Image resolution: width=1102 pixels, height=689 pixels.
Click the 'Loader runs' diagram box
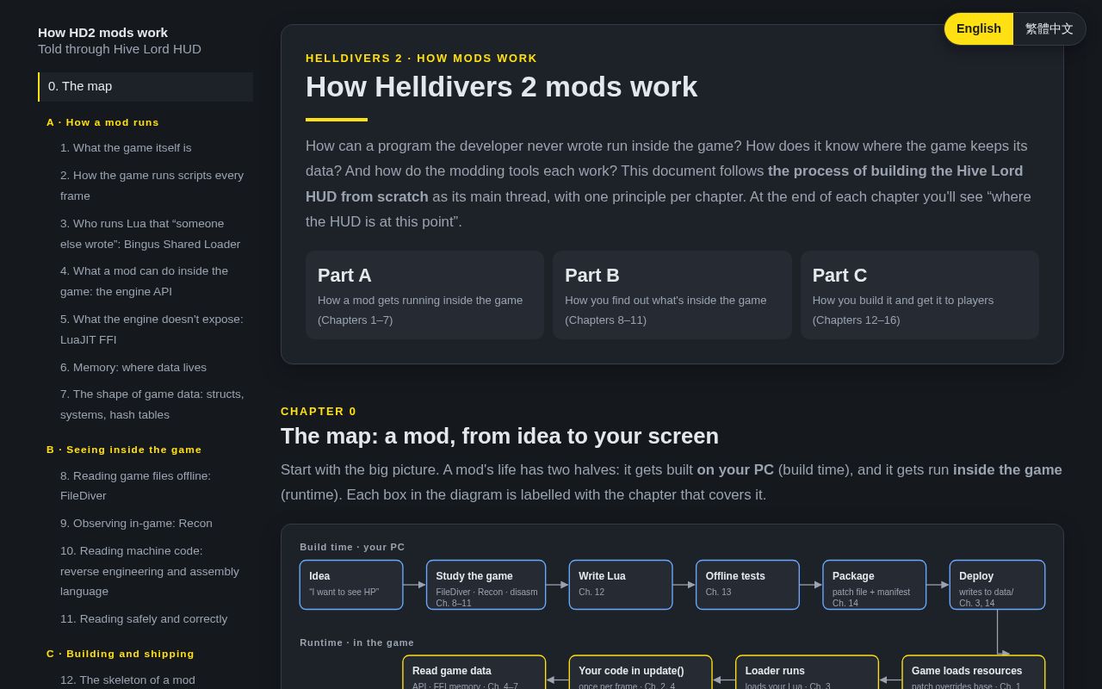click(x=807, y=673)
